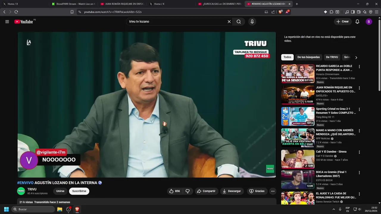Share this page from the address bar
This screenshot has height=214, width=381.
coord(273,12)
